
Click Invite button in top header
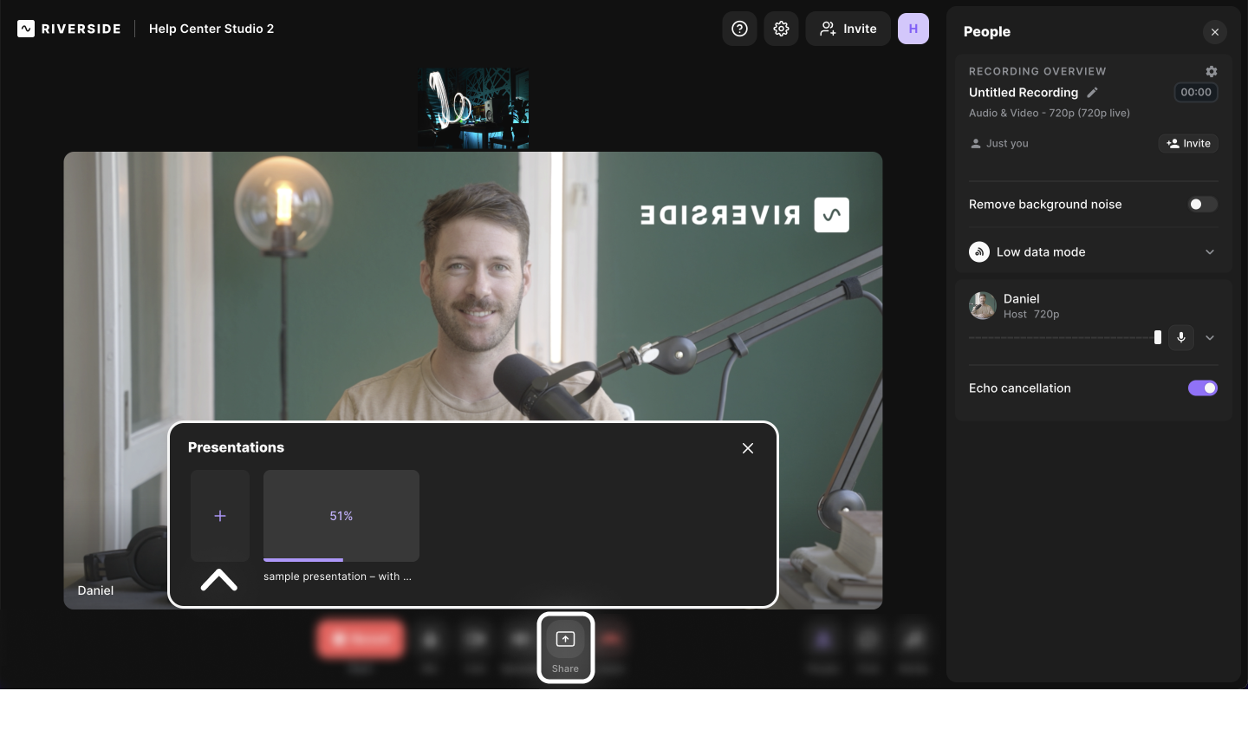pyautogui.click(x=848, y=29)
